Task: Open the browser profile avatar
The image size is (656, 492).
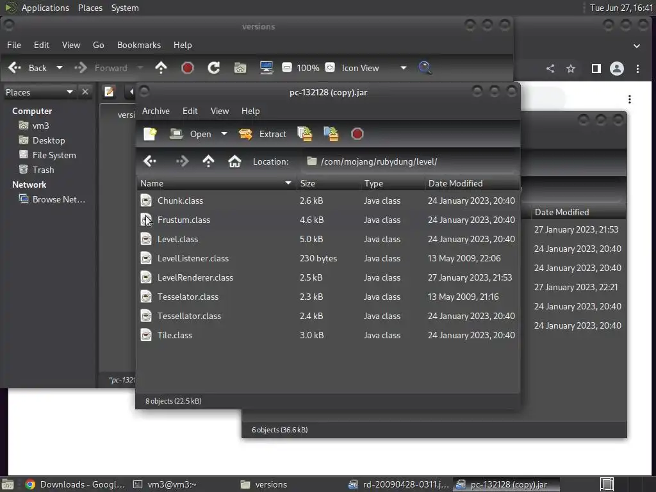Action: point(617,69)
